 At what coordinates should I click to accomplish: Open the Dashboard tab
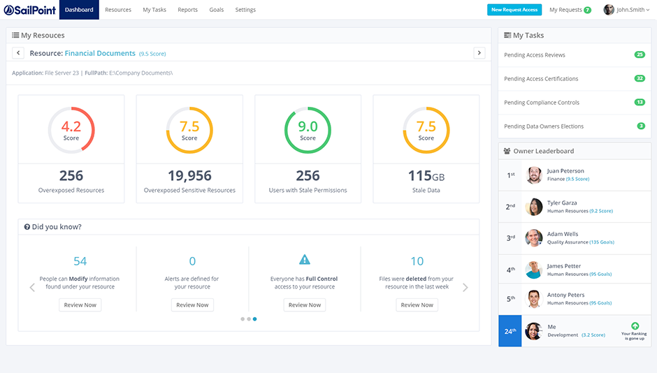(x=79, y=10)
